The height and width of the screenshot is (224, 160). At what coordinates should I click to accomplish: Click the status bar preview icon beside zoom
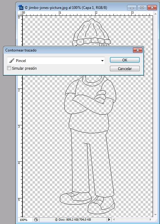pyautogui.click(x=36, y=220)
